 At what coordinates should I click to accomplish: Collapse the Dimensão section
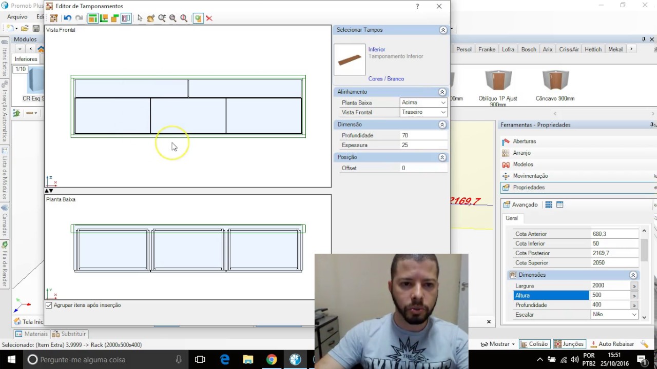click(442, 125)
